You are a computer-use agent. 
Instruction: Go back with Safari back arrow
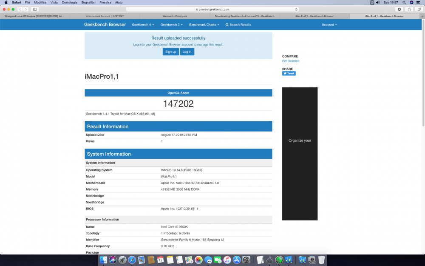coord(20,9)
